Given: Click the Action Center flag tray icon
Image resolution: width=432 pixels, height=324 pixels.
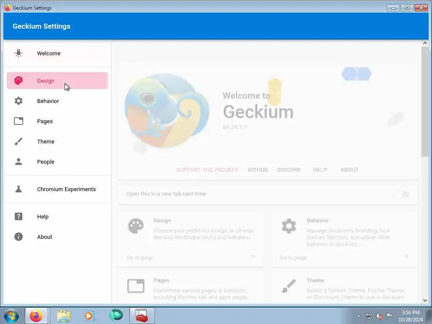Looking at the screenshot, I should click(389, 316).
